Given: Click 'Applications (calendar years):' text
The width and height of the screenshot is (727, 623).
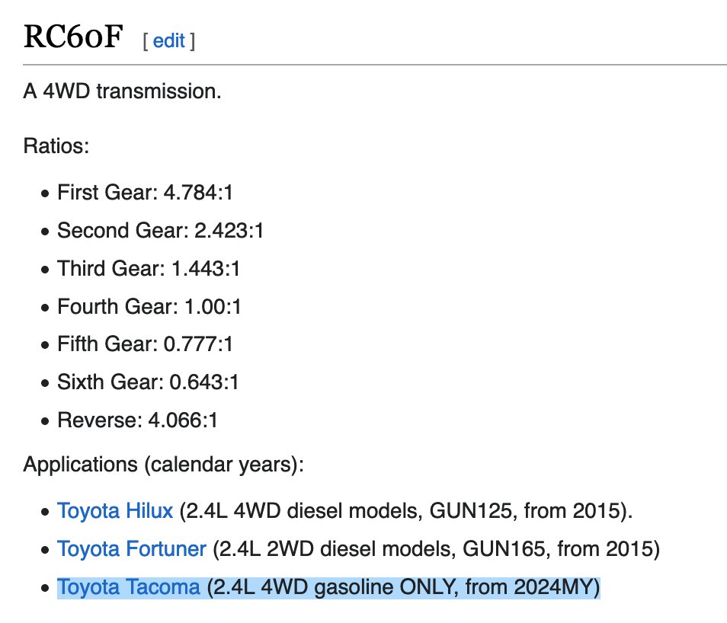Looking at the screenshot, I should coord(164,464).
